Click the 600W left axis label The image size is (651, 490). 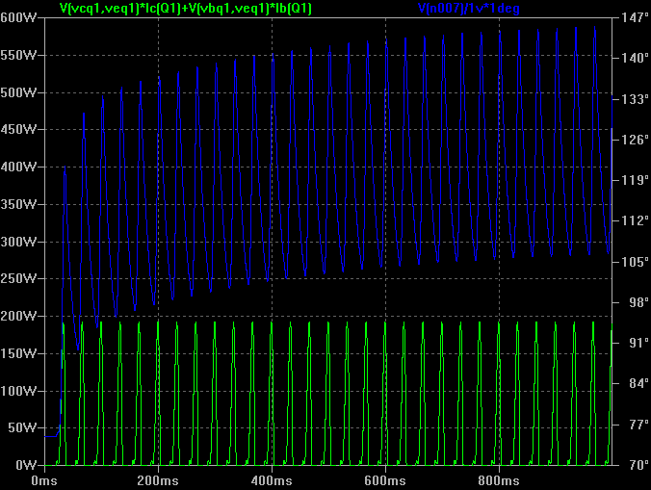coord(18,18)
